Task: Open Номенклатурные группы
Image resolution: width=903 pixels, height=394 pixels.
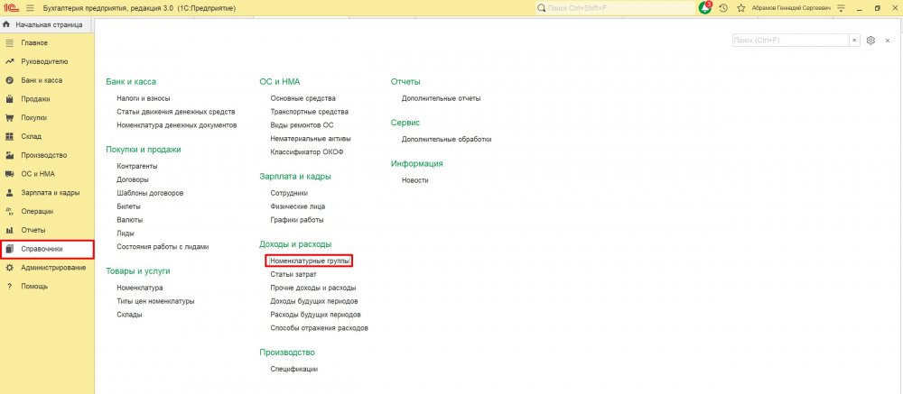Action: [x=309, y=261]
